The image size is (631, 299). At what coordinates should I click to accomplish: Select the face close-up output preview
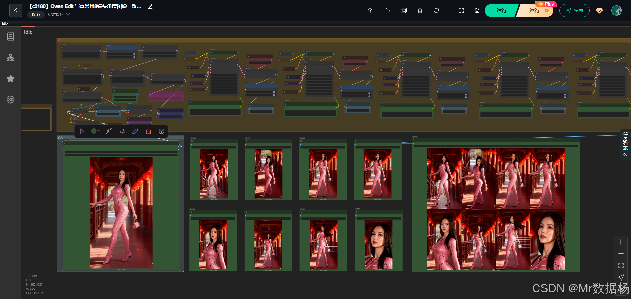(379, 245)
